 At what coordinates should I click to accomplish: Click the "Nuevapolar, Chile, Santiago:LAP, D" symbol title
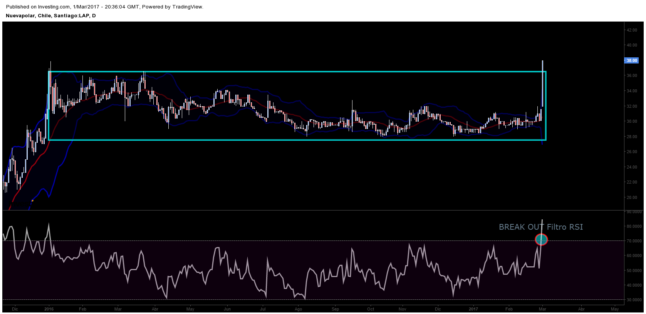point(51,16)
